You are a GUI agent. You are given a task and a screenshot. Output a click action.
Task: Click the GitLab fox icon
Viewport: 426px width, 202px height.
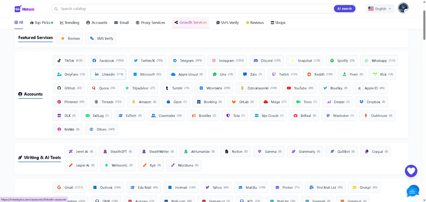pyautogui.click(x=234, y=102)
